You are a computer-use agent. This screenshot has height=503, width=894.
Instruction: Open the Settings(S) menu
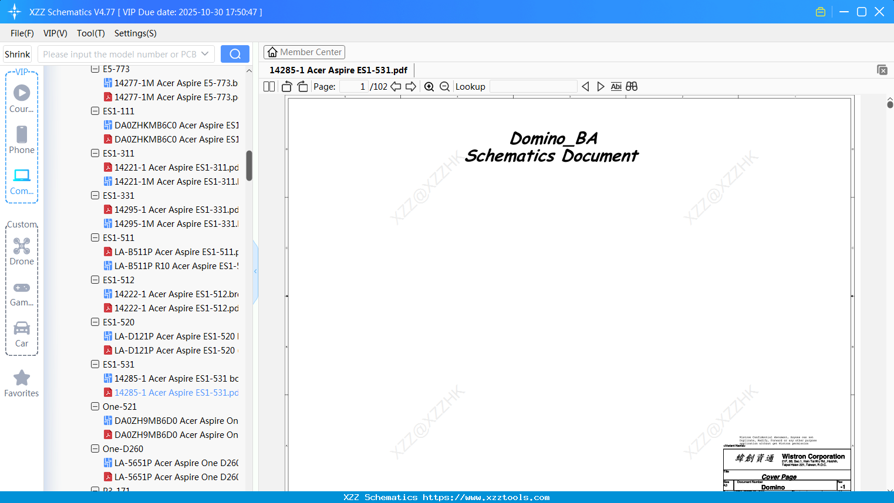pyautogui.click(x=136, y=33)
